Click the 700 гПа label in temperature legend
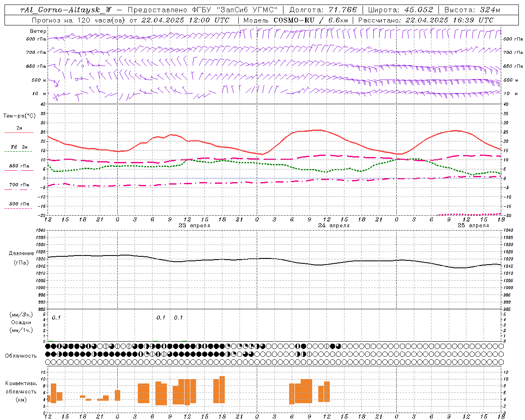525x420 pixels. [x=19, y=185]
